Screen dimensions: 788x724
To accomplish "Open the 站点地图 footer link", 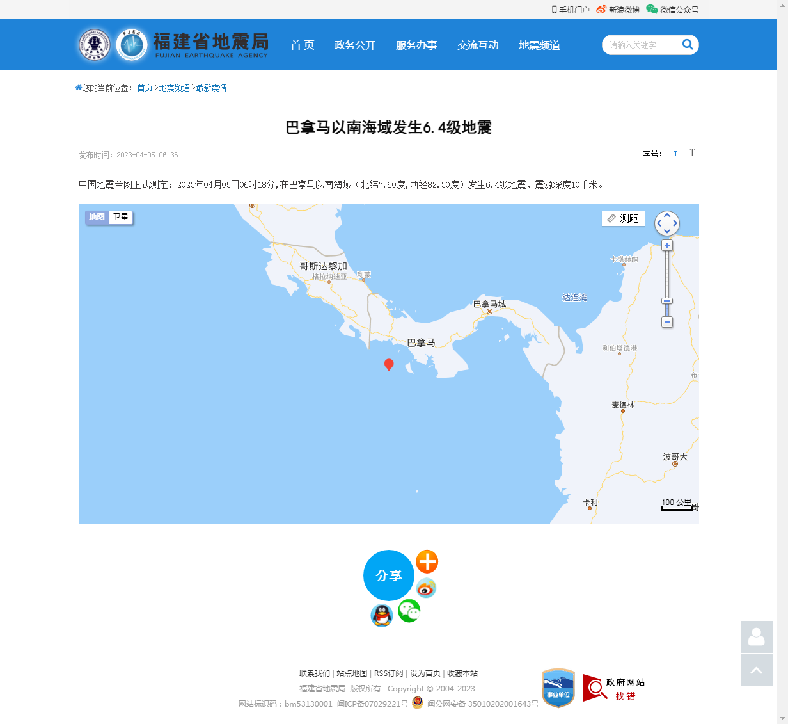I will pos(352,673).
